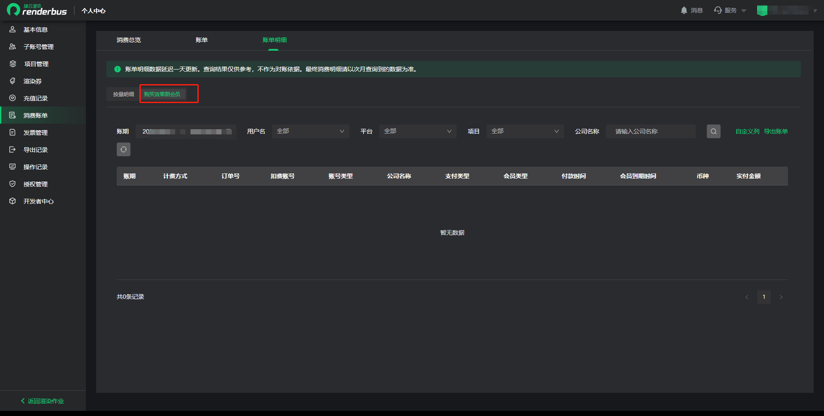Open 基本信息 user icon in sidebar
Viewport: 824px width, 416px height.
click(x=12, y=29)
